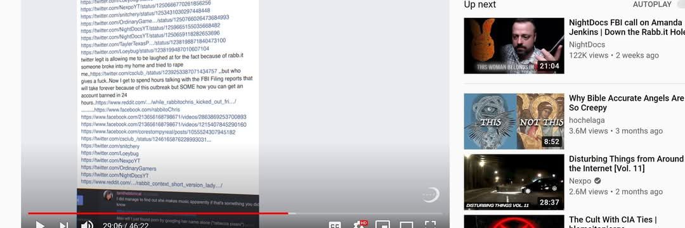685x228 pixels.
Task: Click the verified badge beside Nexpo
Action: pos(597,181)
